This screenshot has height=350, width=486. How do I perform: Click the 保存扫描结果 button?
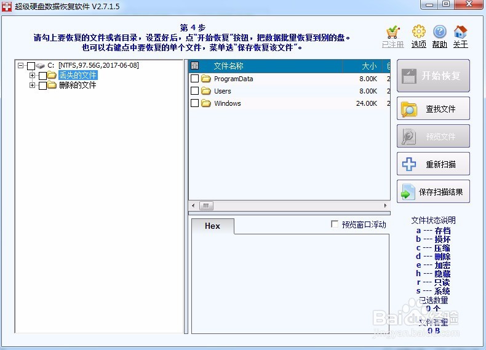(433, 191)
